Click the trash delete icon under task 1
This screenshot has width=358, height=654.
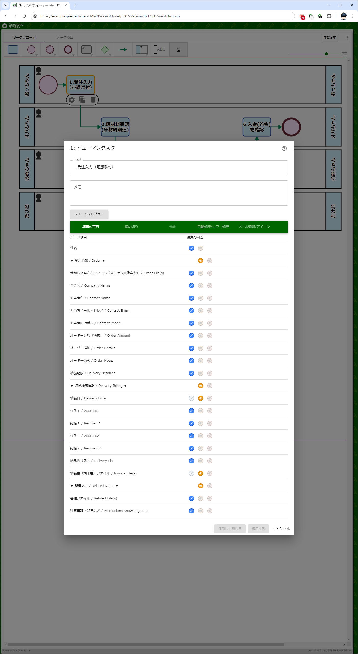[x=93, y=100]
